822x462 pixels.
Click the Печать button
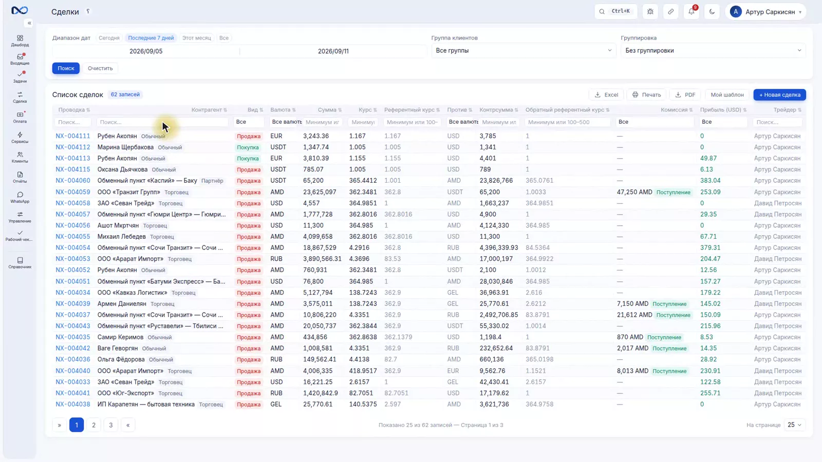pyautogui.click(x=646, y=95)
